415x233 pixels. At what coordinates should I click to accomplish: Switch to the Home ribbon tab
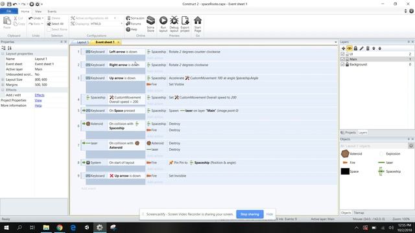click(25, 12)
